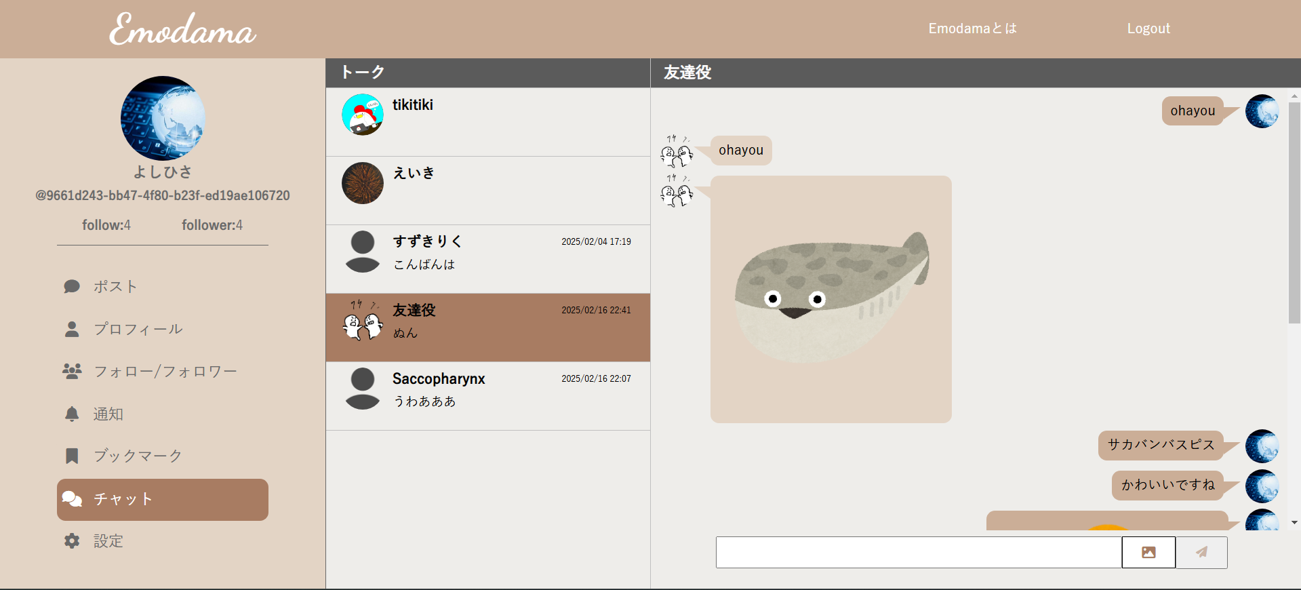The width and height of the screenshot is (1301, 590).
Task: Click the pufferfish image in chat
Action: [x=830, y=299]
